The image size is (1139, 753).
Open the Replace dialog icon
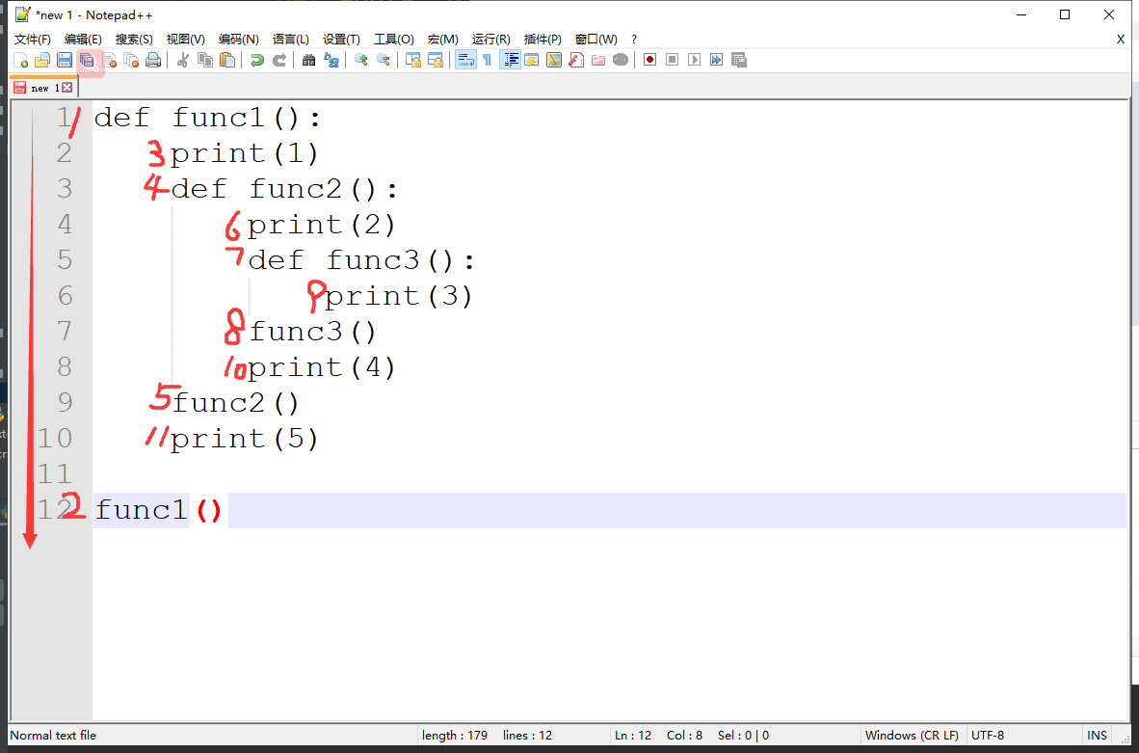(x=331, y=61)
